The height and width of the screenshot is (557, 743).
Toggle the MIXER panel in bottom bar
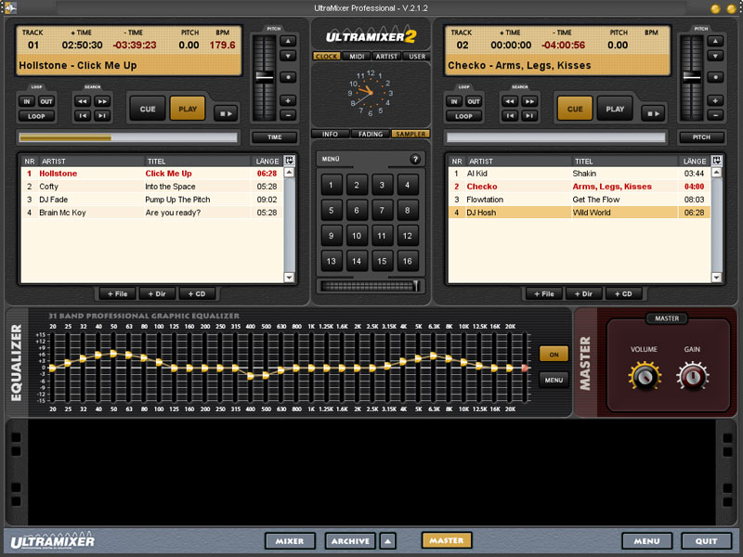[x=290, y=541]
